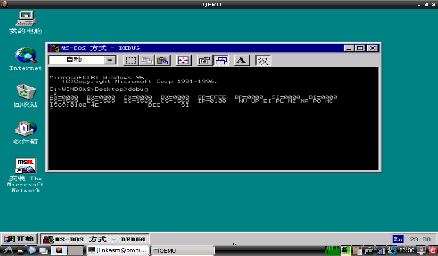Viewport: 438px width, 256px height.
Task: Click the Paste toolbar icon
Action: 163,61
